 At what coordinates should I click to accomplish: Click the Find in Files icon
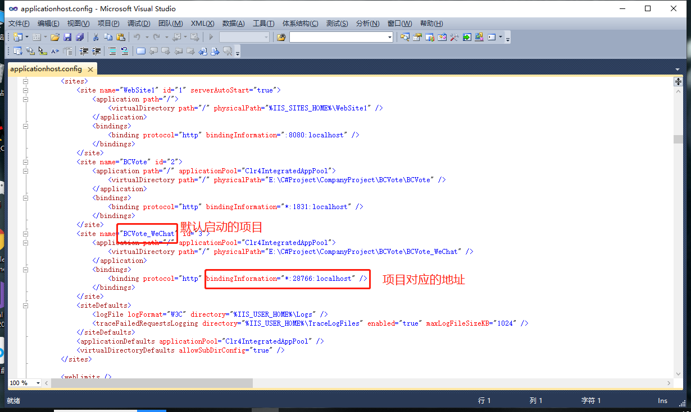(x=281, y=37)
